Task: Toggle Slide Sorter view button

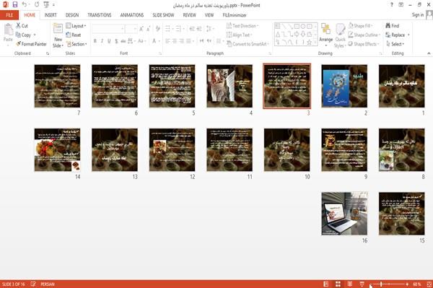Action: pyautogui.click(x=338, y=284)
